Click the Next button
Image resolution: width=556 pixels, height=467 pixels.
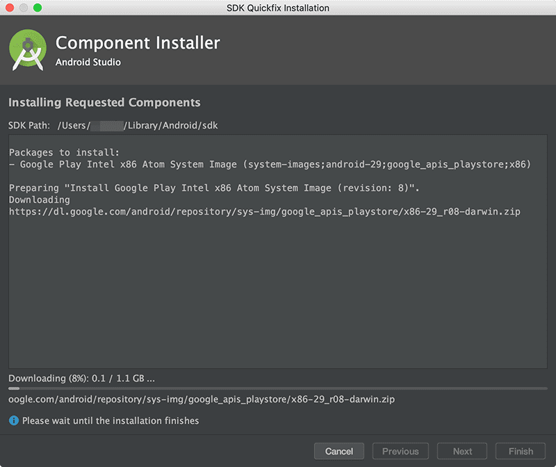[x=462, y=451]
